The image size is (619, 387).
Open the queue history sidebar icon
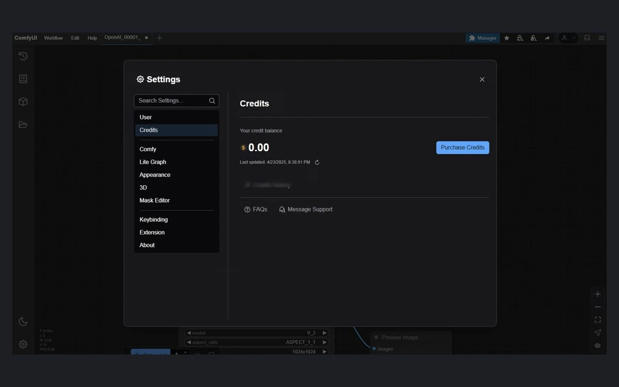(23, 56)
